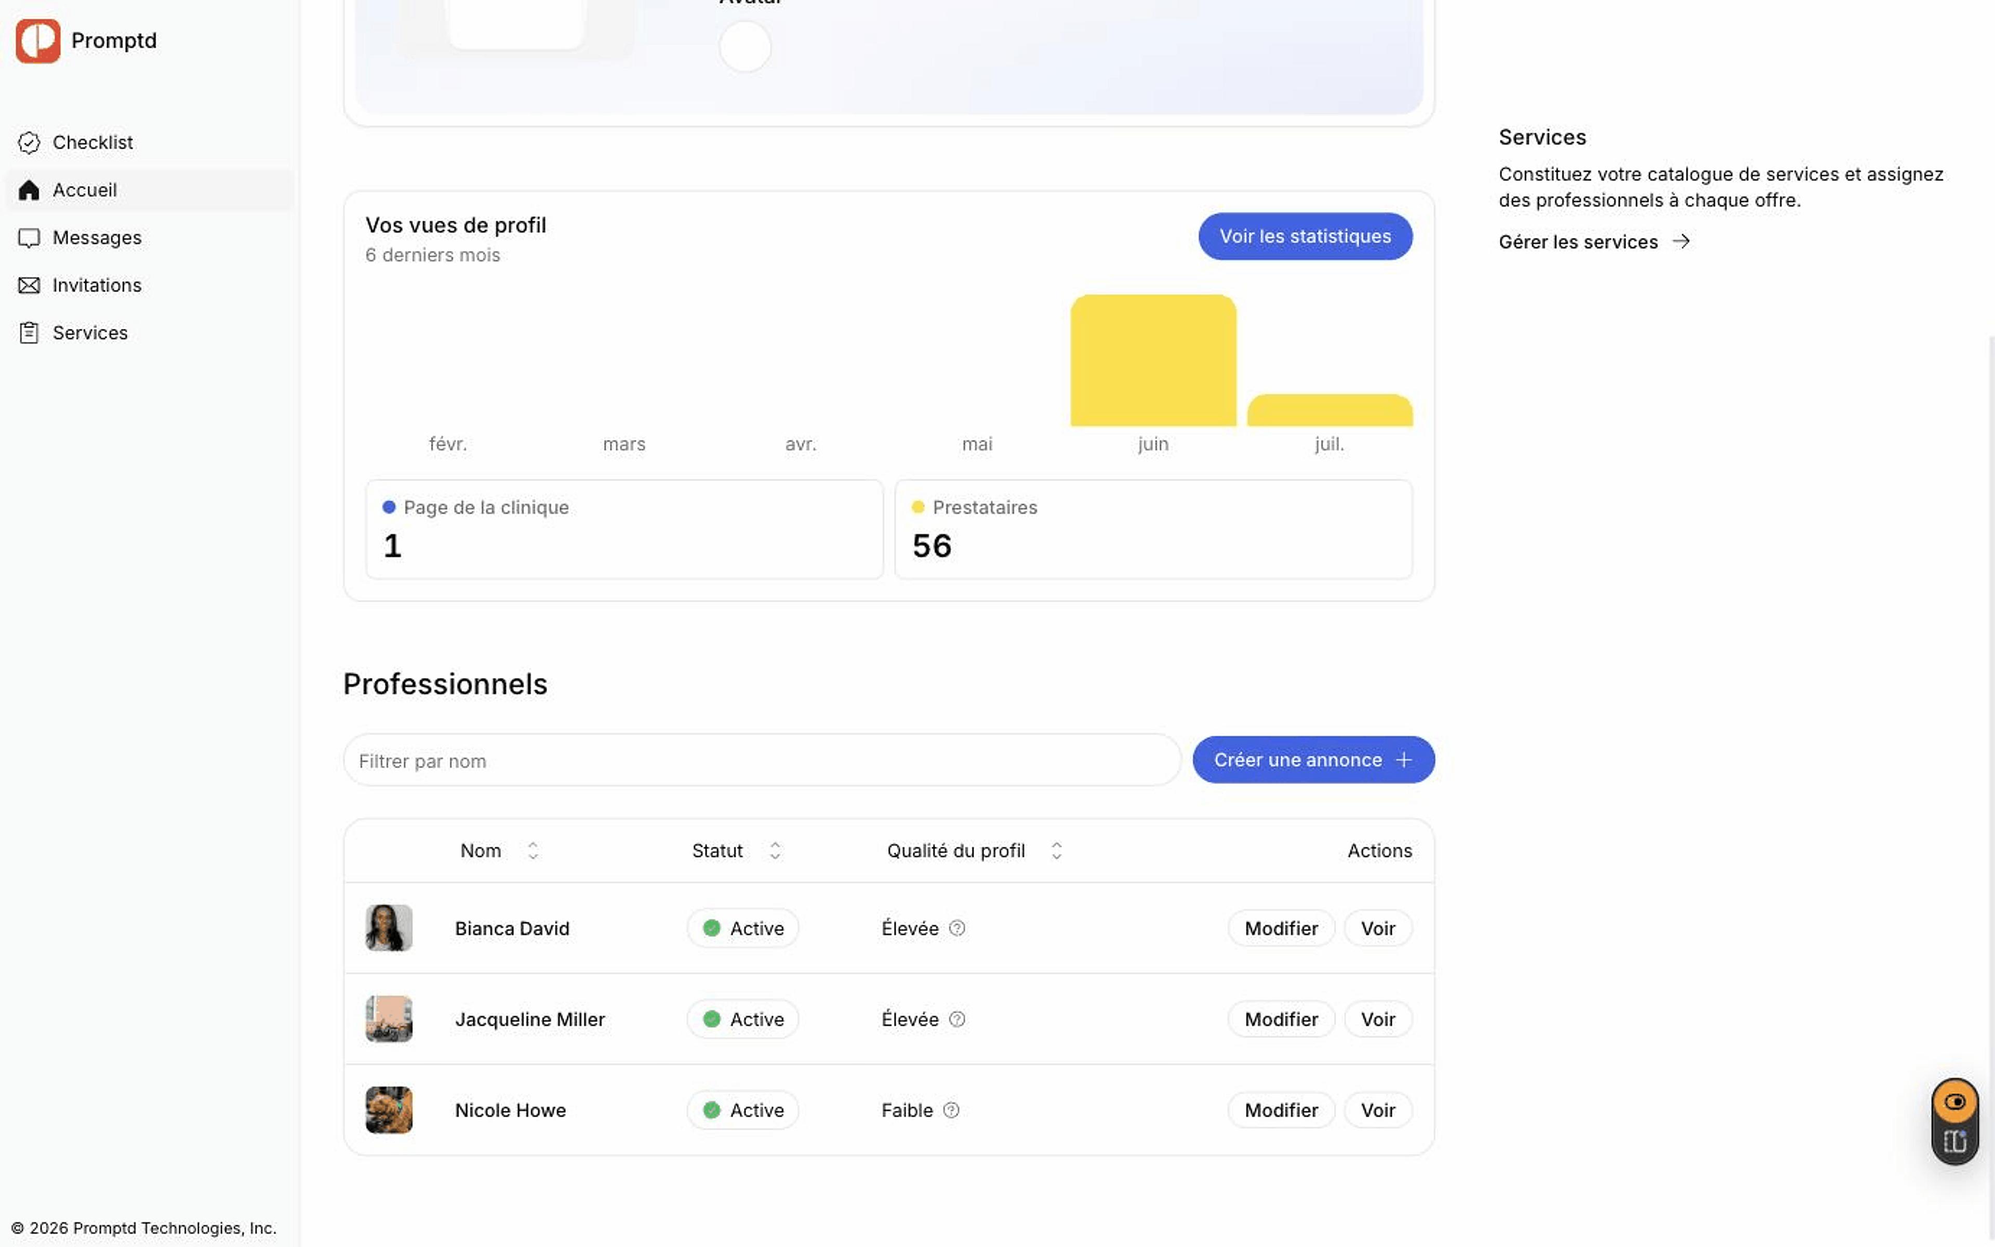This screenshot has height=1247, width=1995.
Task: Click the book panel icon below eye toggle
Action: point(1954,1142)
